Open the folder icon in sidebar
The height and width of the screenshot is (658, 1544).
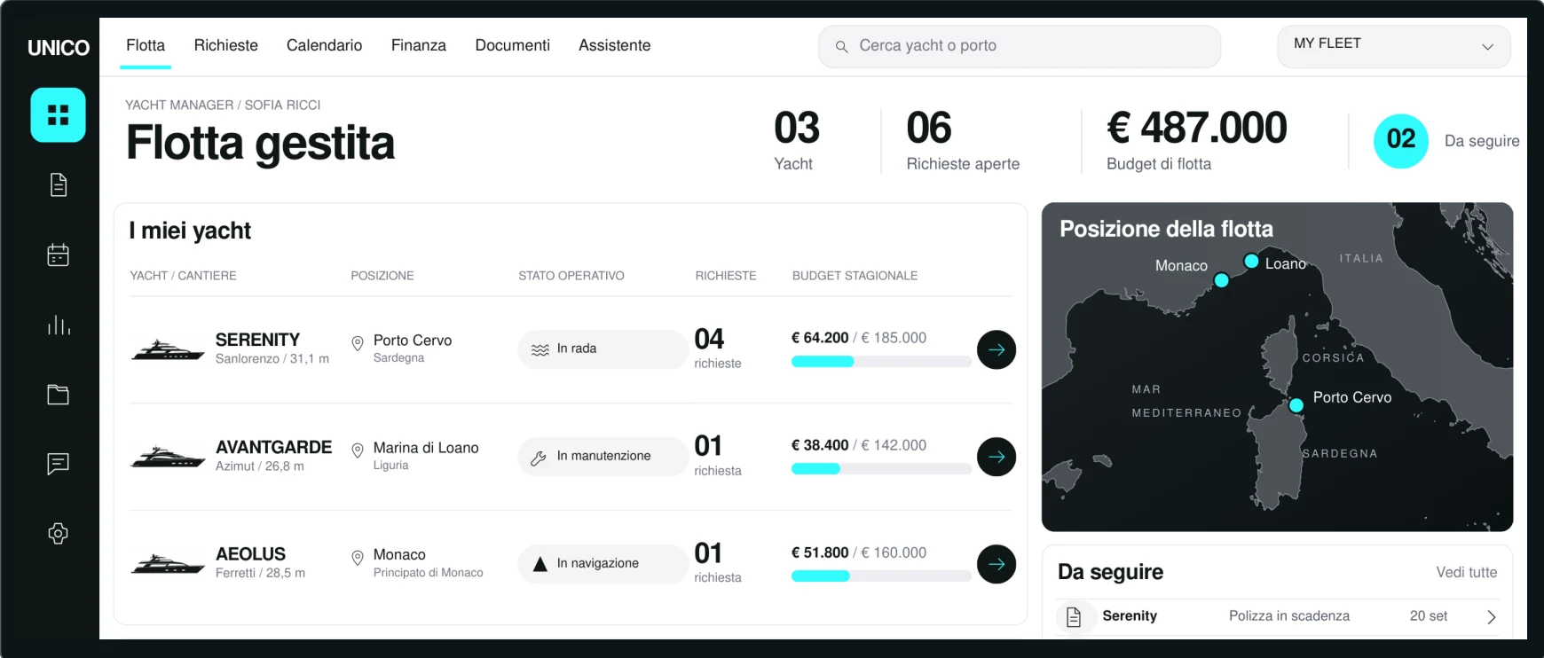(x=59, y=395)
